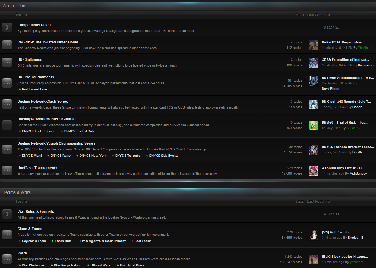The image size is (376, 268).
Task: Go to Past Teams subforum
Action: (x=143, y=241)
